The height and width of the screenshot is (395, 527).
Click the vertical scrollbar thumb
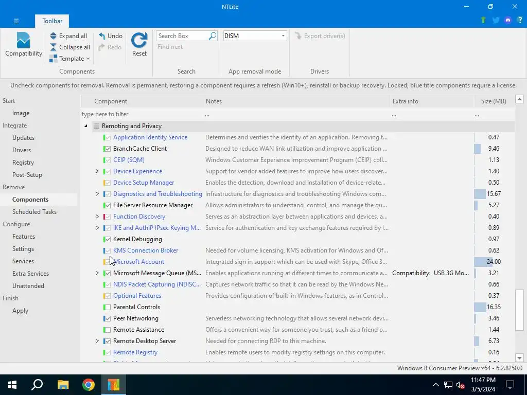pyautogui.click(x=519, y=310)
